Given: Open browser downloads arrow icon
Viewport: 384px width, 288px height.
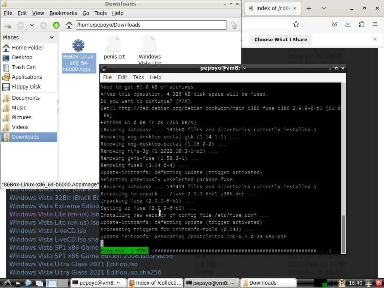Looking at the screenshot, I should [x=348, y=24].
